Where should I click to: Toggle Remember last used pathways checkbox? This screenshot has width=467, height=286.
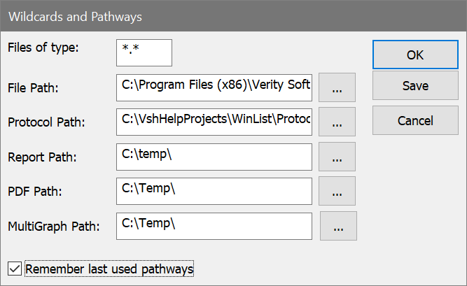click(14, 268)
